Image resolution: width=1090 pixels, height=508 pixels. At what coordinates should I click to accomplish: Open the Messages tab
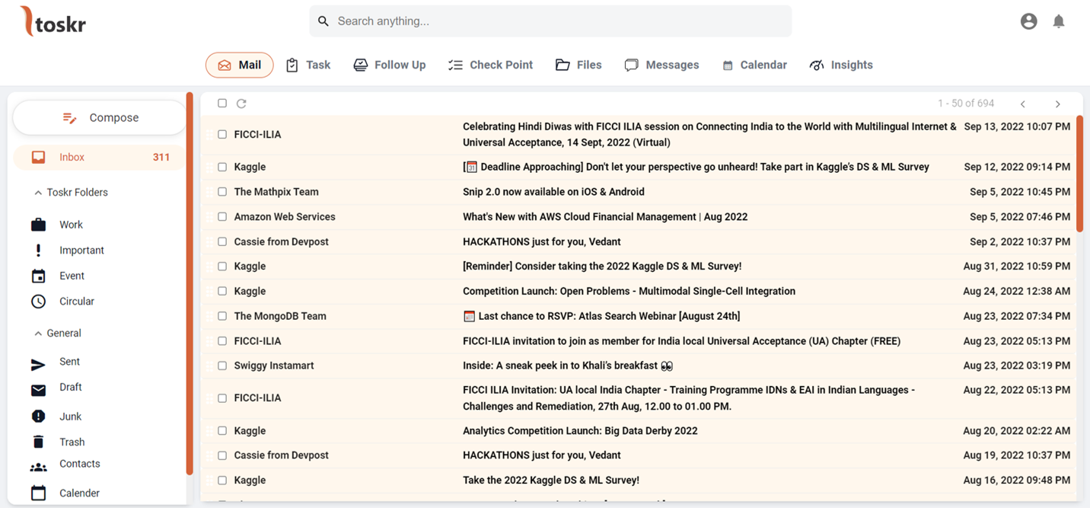coord(661,65)
